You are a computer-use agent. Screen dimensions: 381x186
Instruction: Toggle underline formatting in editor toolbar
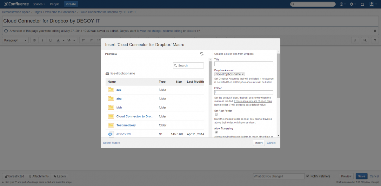tap(50, 41)
